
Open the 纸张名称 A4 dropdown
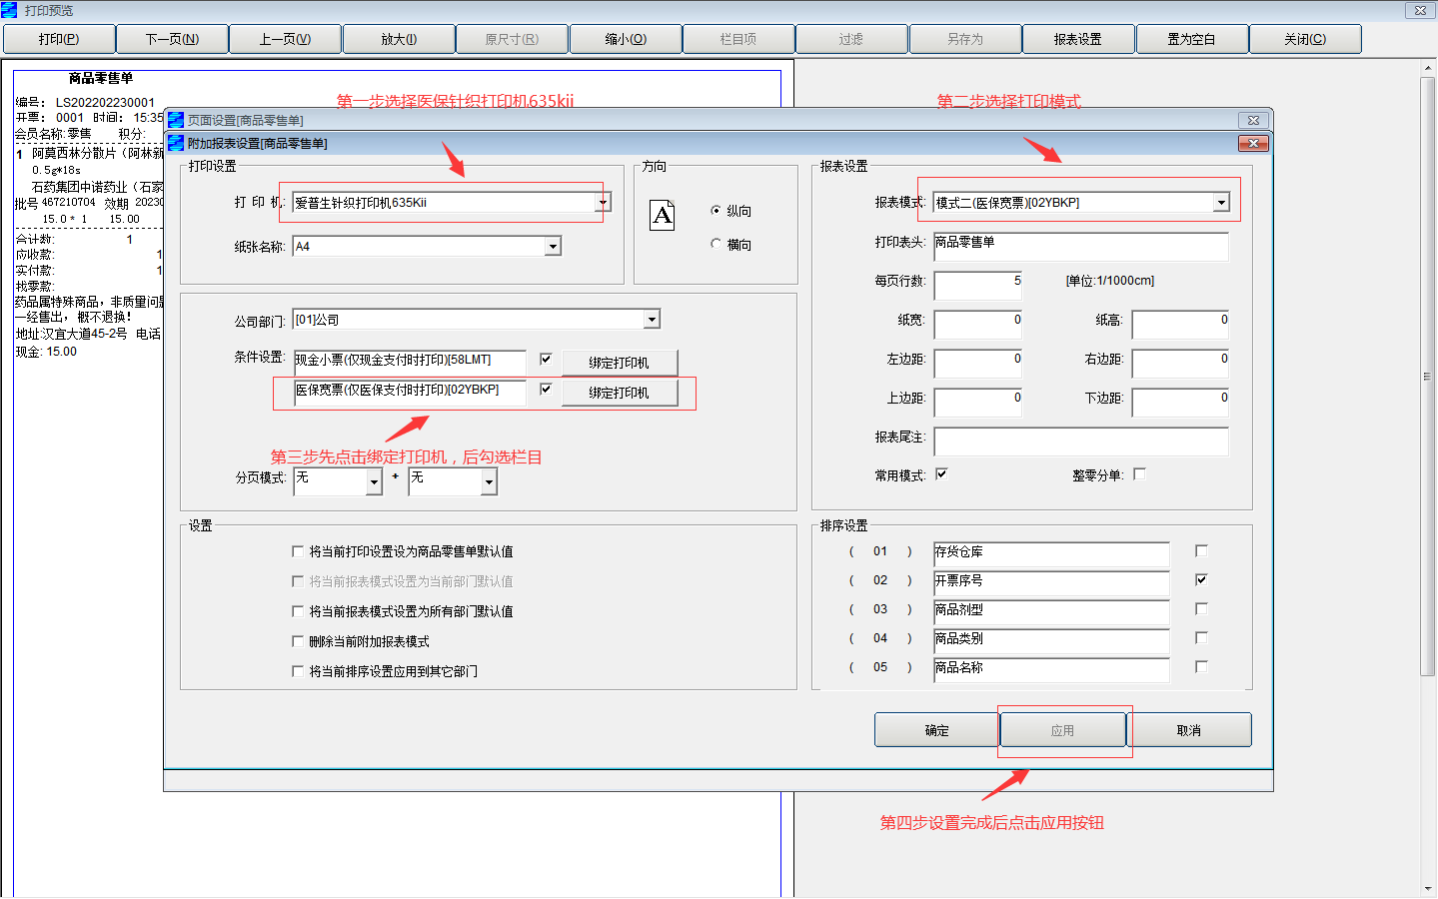tap(553, 247)
